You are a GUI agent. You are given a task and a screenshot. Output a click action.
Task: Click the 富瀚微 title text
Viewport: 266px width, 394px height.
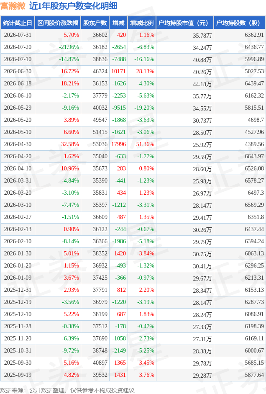coord(13,6)
